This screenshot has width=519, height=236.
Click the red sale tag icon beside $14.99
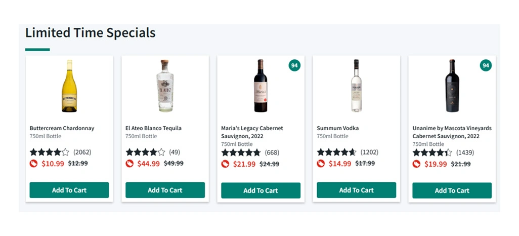(x=321, y=164)
